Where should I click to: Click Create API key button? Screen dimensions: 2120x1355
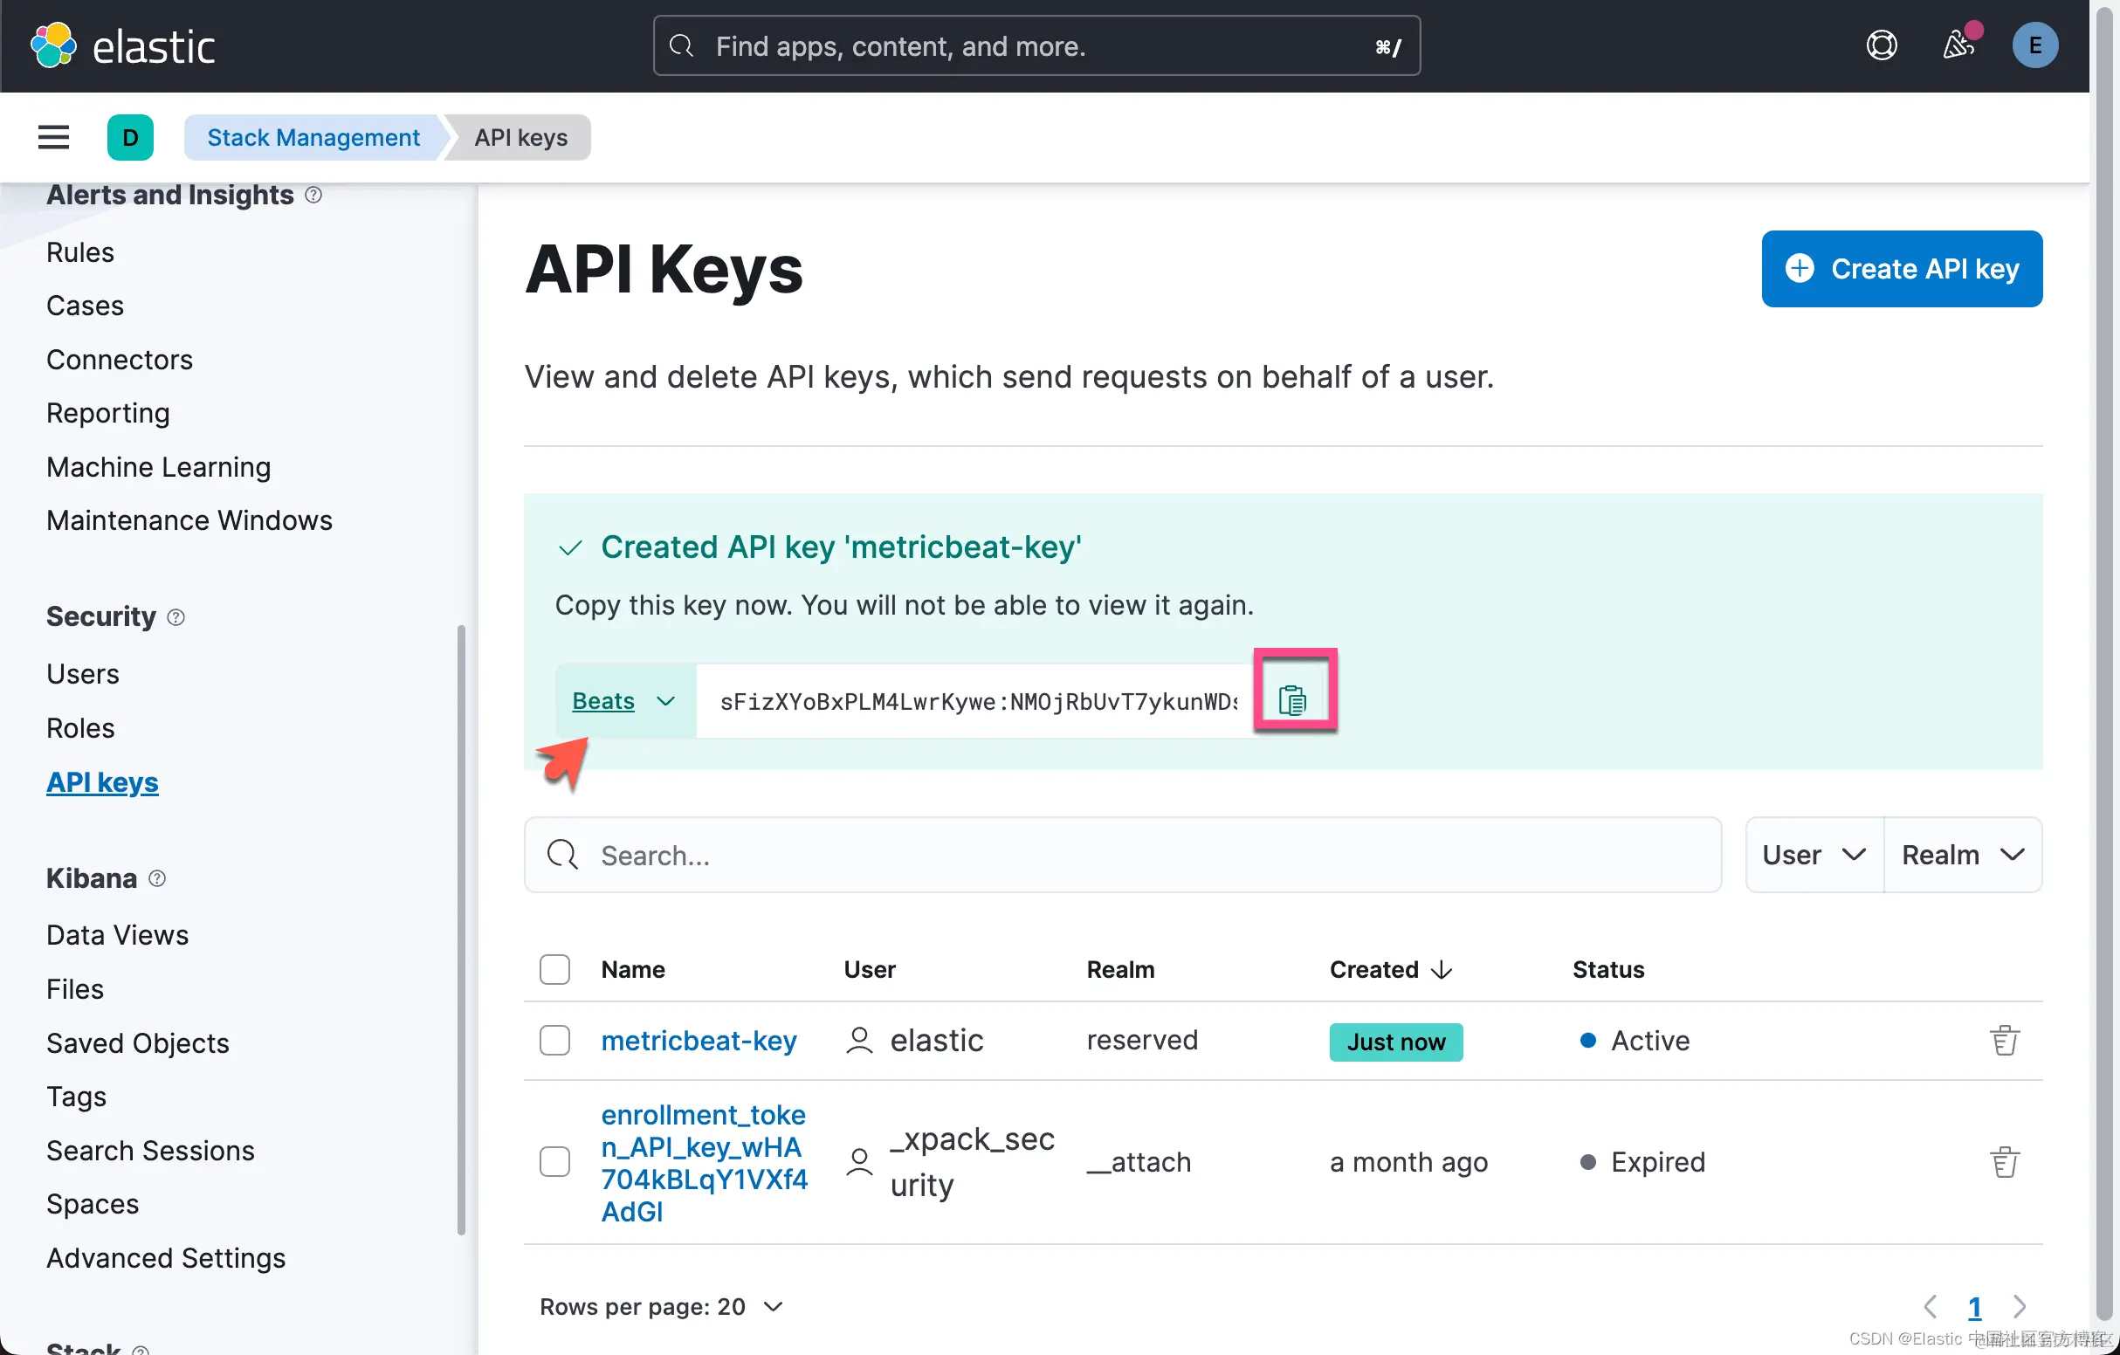[1901, 269]
